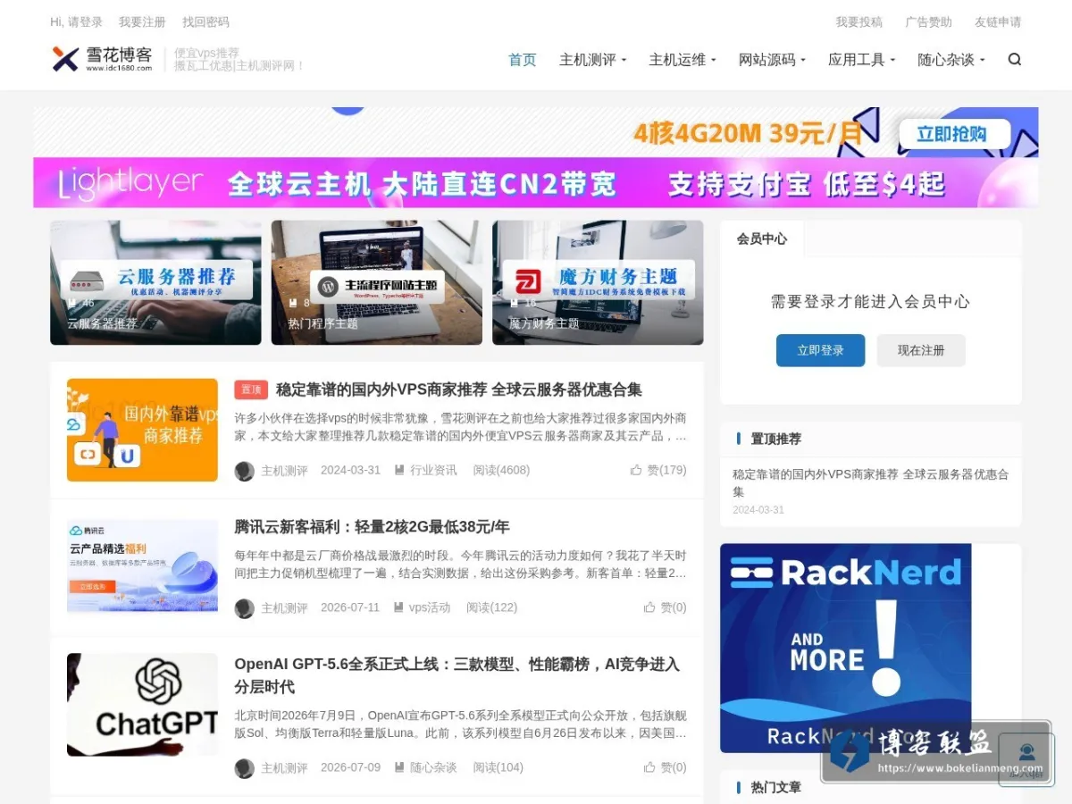Click 主机测评 author on 稳定靠谱 VPS article
This screenshot has height=804, width=1072.
click(284, 471)
